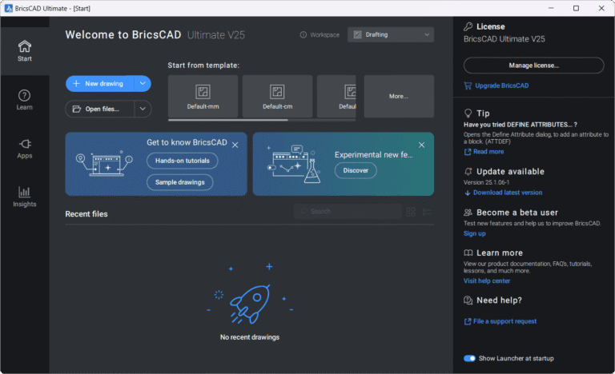This screenshot has width=615, height=374.
Task: Click the shopping cart upgrade icon
Action: click(x=468, y=86)
